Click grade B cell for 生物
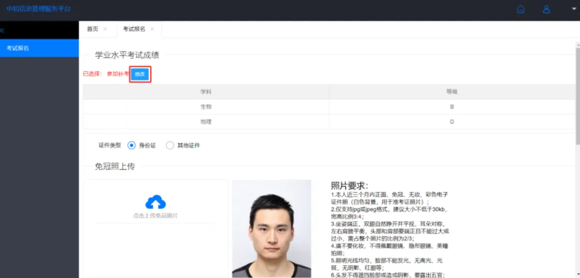 point(452,107)
